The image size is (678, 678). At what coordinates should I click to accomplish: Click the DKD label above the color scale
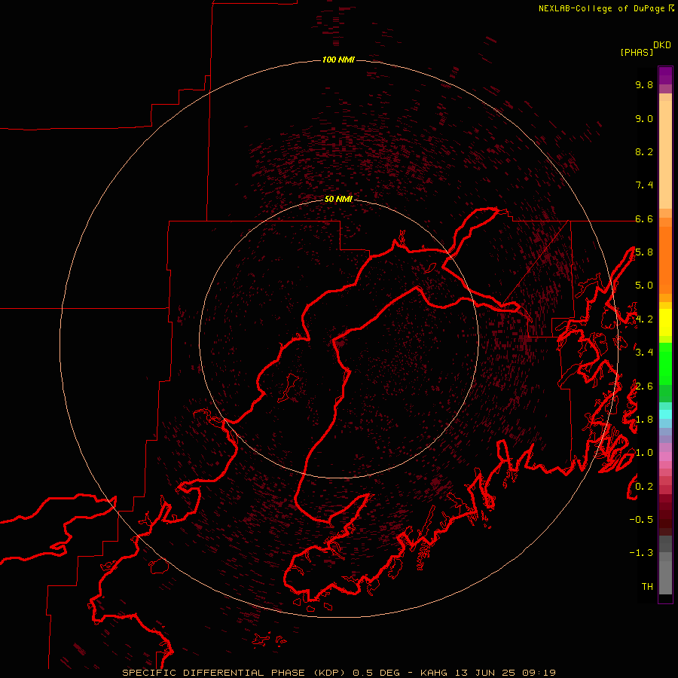tap(661, 45)
